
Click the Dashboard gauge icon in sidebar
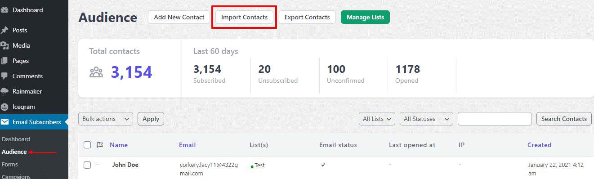(x=5, y=10)
